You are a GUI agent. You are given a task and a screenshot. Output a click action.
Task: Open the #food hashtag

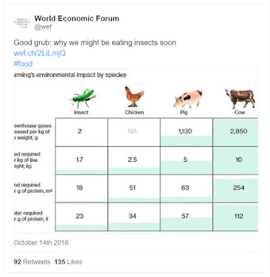click(x=23, y=64)
